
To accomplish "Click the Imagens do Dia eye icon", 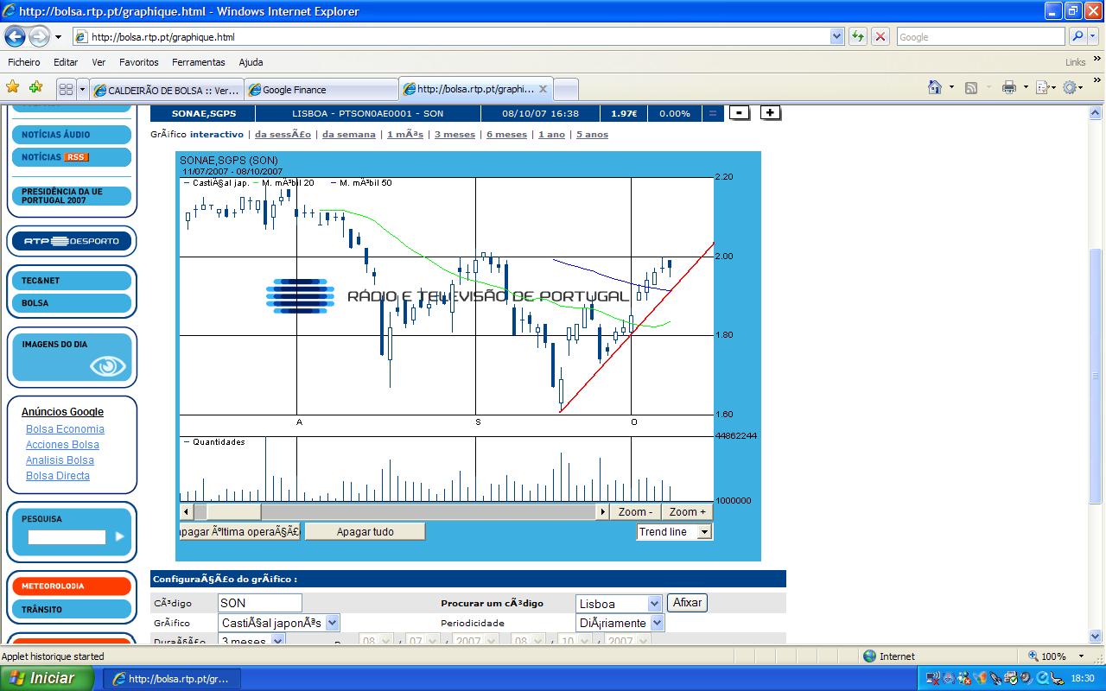I will 107,366.
